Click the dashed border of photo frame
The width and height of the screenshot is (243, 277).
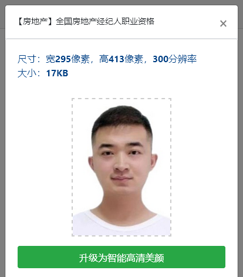click(122, 99)
